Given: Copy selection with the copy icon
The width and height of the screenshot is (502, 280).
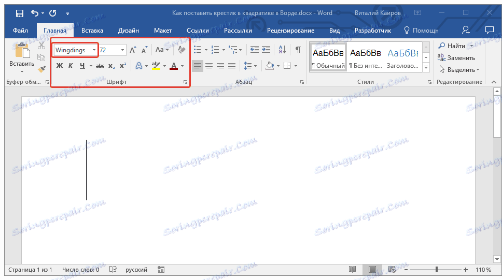Looking at the screenshot, I should (x=41, y=57).
